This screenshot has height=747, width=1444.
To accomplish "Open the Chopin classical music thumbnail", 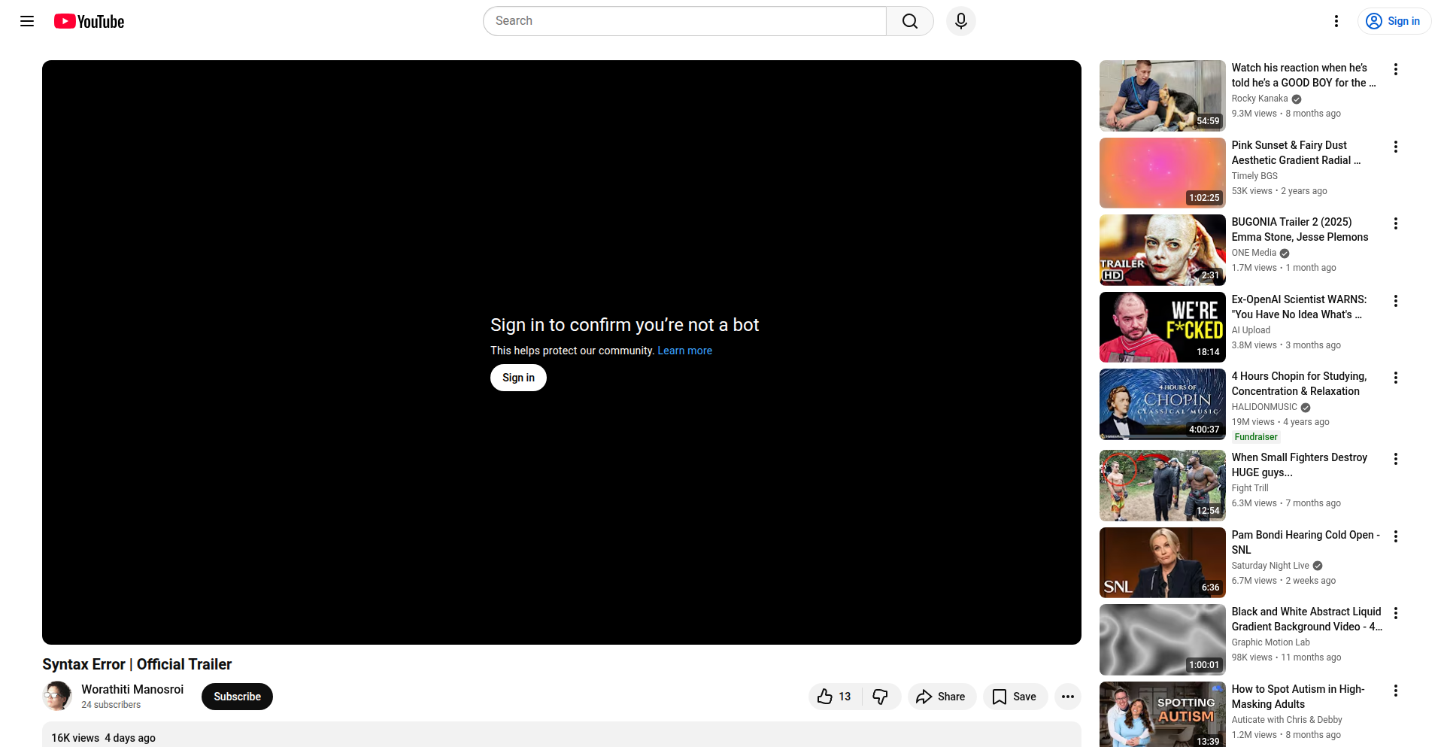I will tap(1163, 404).
